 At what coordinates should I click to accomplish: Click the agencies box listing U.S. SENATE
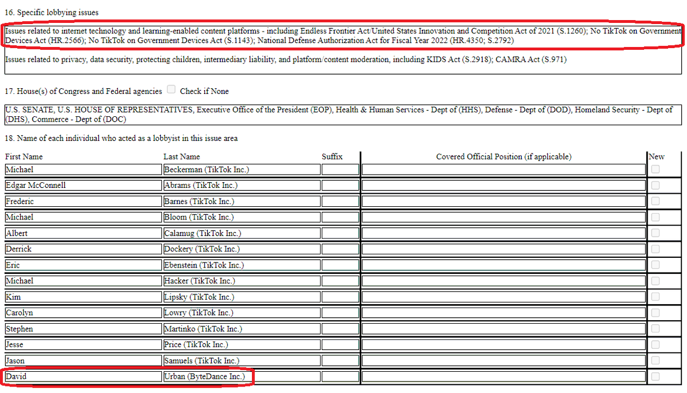343,114
